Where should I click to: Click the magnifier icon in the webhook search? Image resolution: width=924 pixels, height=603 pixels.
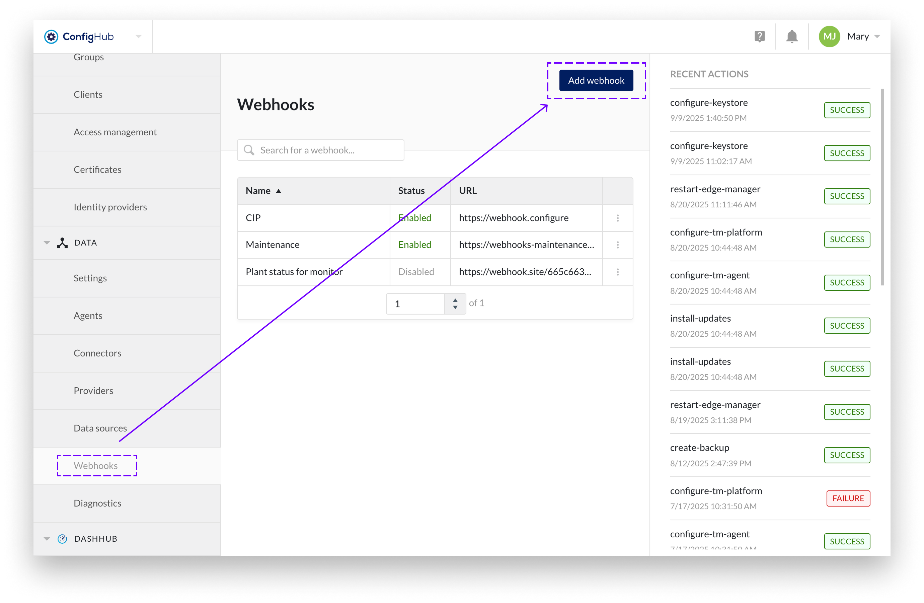click(249, 150)
